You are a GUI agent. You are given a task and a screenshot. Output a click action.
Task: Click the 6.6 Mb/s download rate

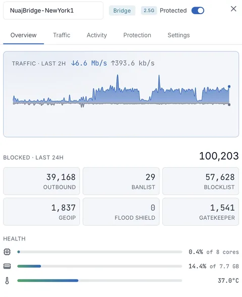pyautogui.click(x=89, y=63)
